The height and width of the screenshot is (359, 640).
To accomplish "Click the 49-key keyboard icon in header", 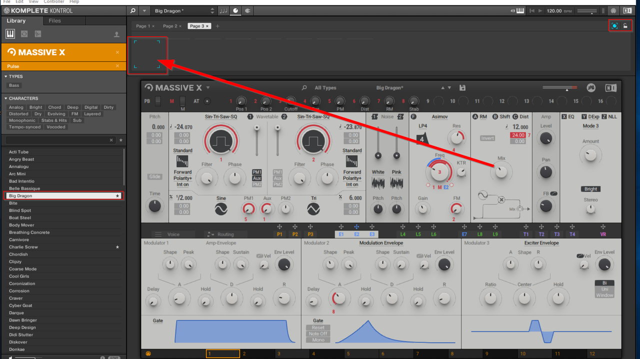I will 520,10.
